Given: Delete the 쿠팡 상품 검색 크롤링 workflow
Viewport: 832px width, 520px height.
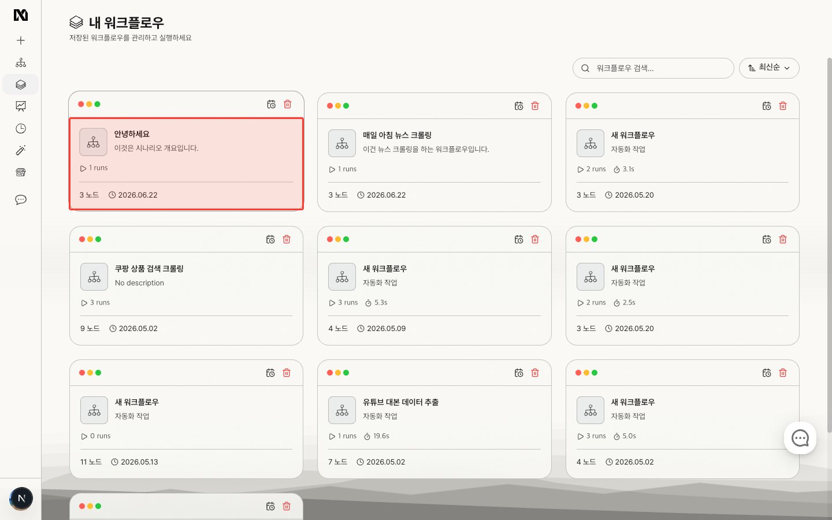Looking at the screenshot, I should pyautogui.click(x=287, y=239).
